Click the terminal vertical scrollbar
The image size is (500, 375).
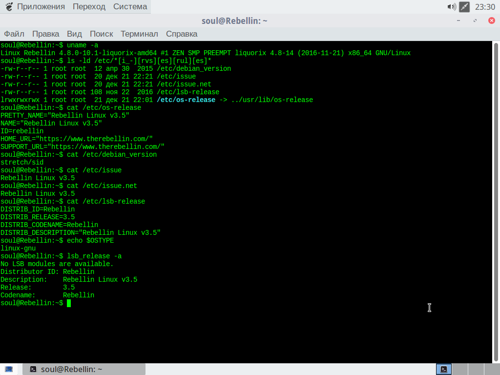coord(496,202)
